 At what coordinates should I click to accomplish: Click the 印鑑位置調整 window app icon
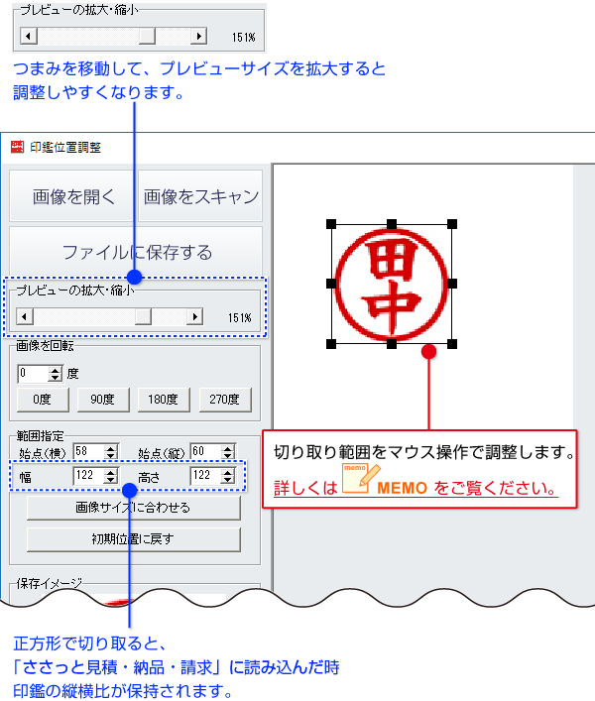pyautogui.click(x=17, y=147)
